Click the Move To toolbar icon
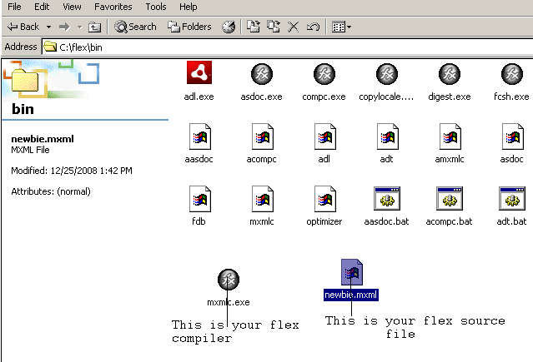533x362 pixels. pos(254,27)
